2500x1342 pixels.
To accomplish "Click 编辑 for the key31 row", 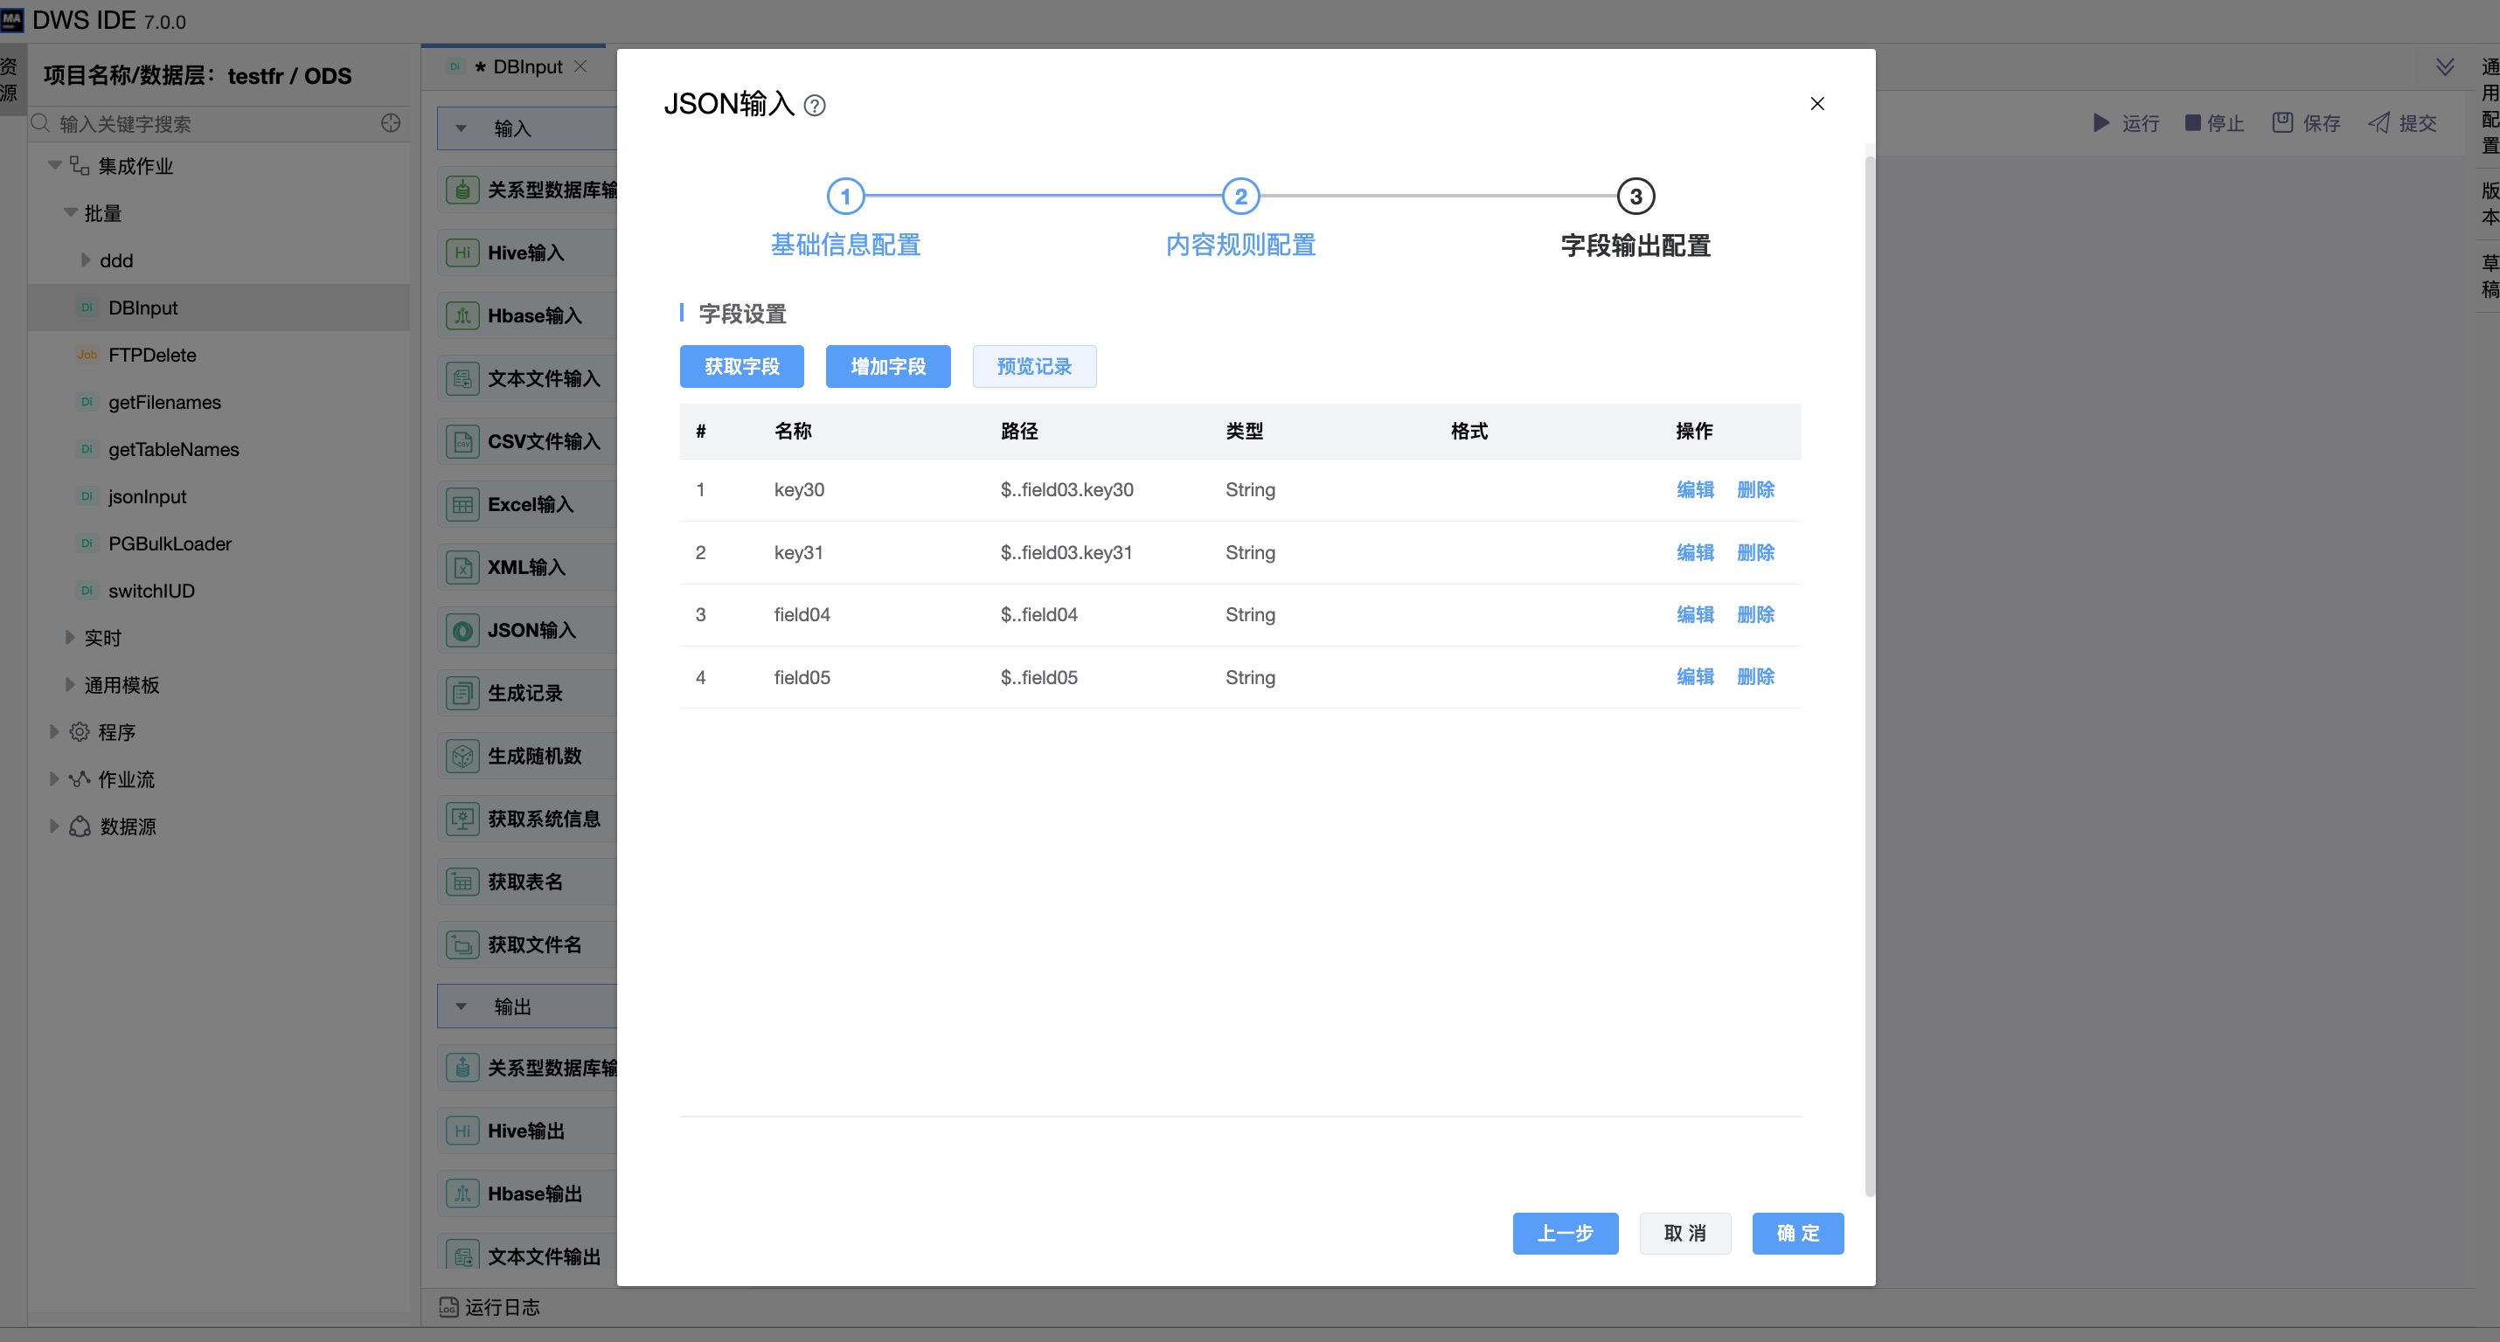I will (1694, 552).
